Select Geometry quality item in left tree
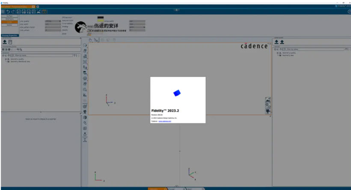Image resolution: width=351 pixels, height=190 pixels. 17,59
